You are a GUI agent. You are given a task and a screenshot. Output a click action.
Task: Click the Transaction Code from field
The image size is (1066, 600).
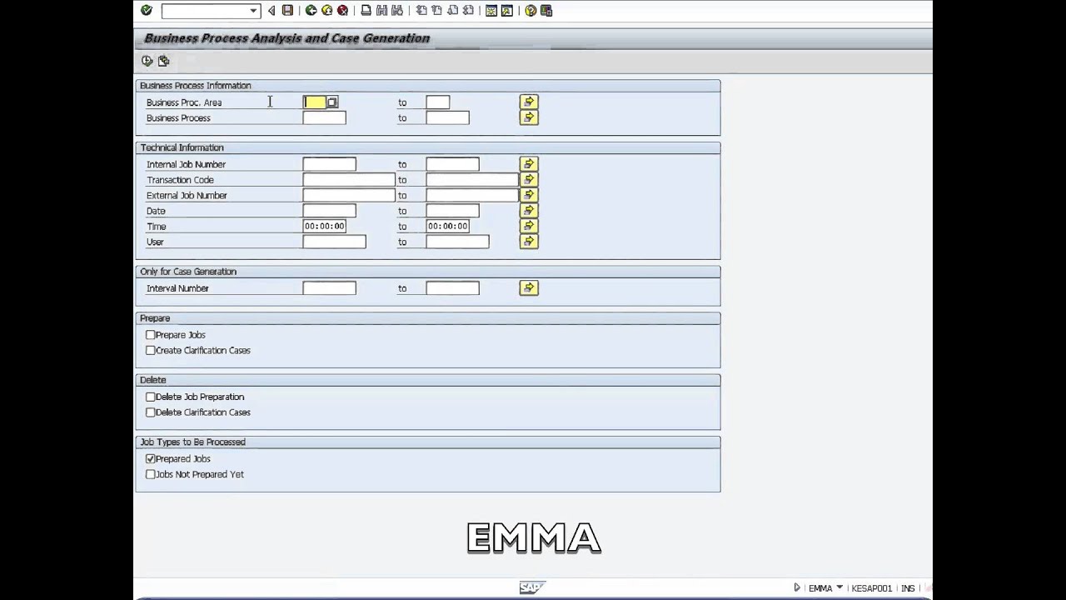tap(349, 180)
